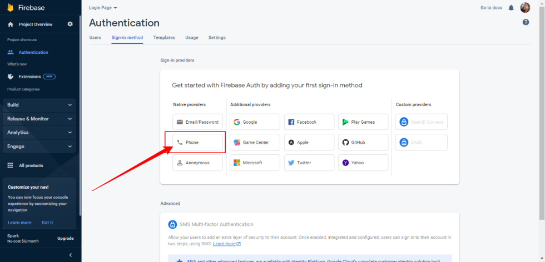Image resolution: width=545 pixels, height=262 pixels.
Task: Open Login Page project dropdown
Action: pos(103,8)
